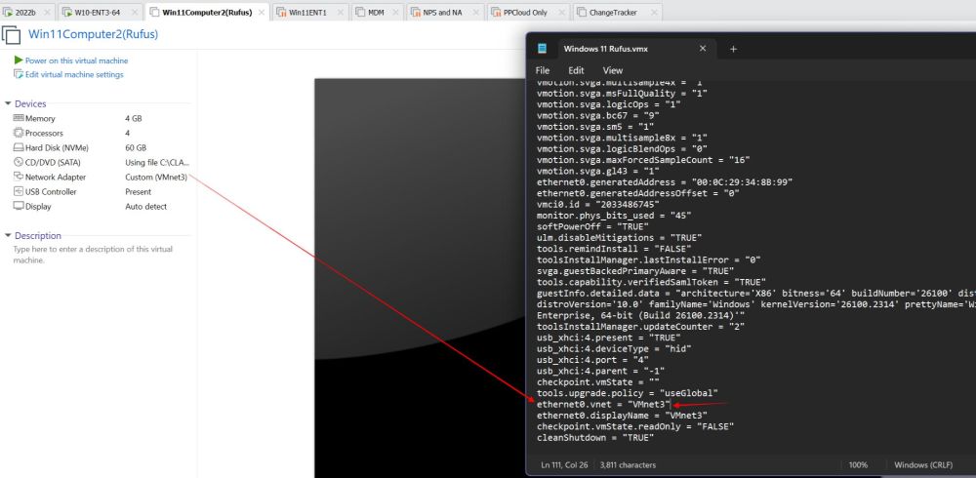Screen dimensions: 976x478
Task: Close the PPCloud Only tab
Action: (x=560, y=13)
